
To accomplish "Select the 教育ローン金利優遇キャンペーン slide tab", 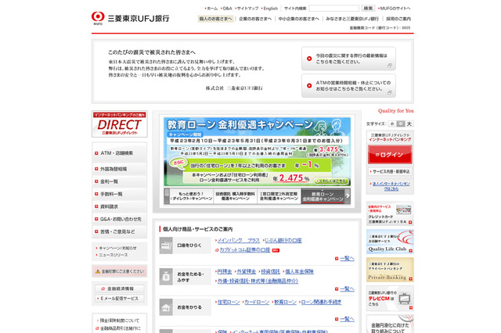I will pos(323,196).
